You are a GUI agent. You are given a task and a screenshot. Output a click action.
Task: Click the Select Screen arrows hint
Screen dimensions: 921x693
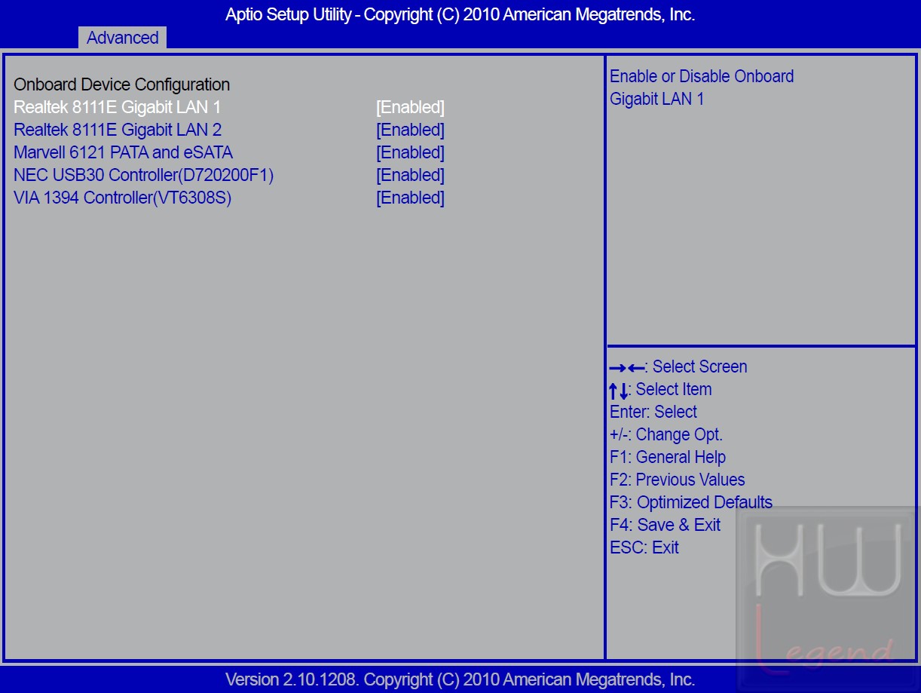tap(678, 367)
